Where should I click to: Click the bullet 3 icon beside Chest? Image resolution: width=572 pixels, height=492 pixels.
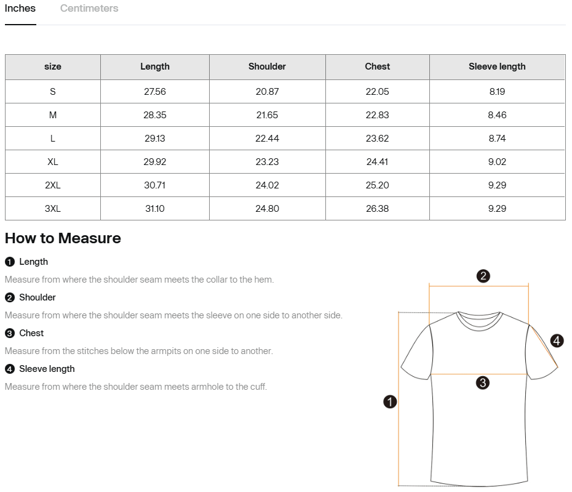[x=10, y=333]
